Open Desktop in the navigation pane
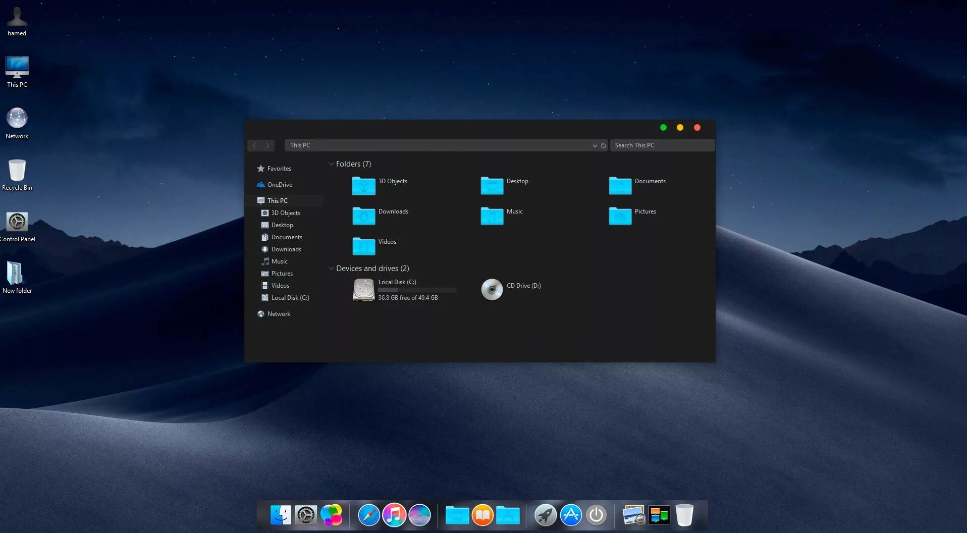The height and width of the screenshot is (533, 967). [277, 225]
